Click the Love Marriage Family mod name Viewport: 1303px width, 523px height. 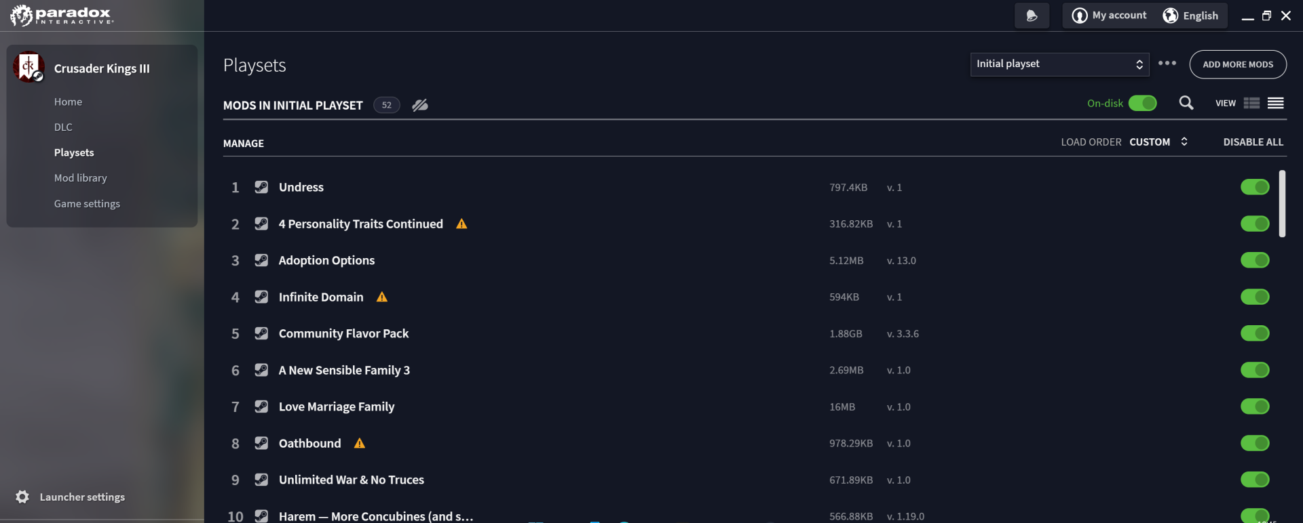(337, 406)
